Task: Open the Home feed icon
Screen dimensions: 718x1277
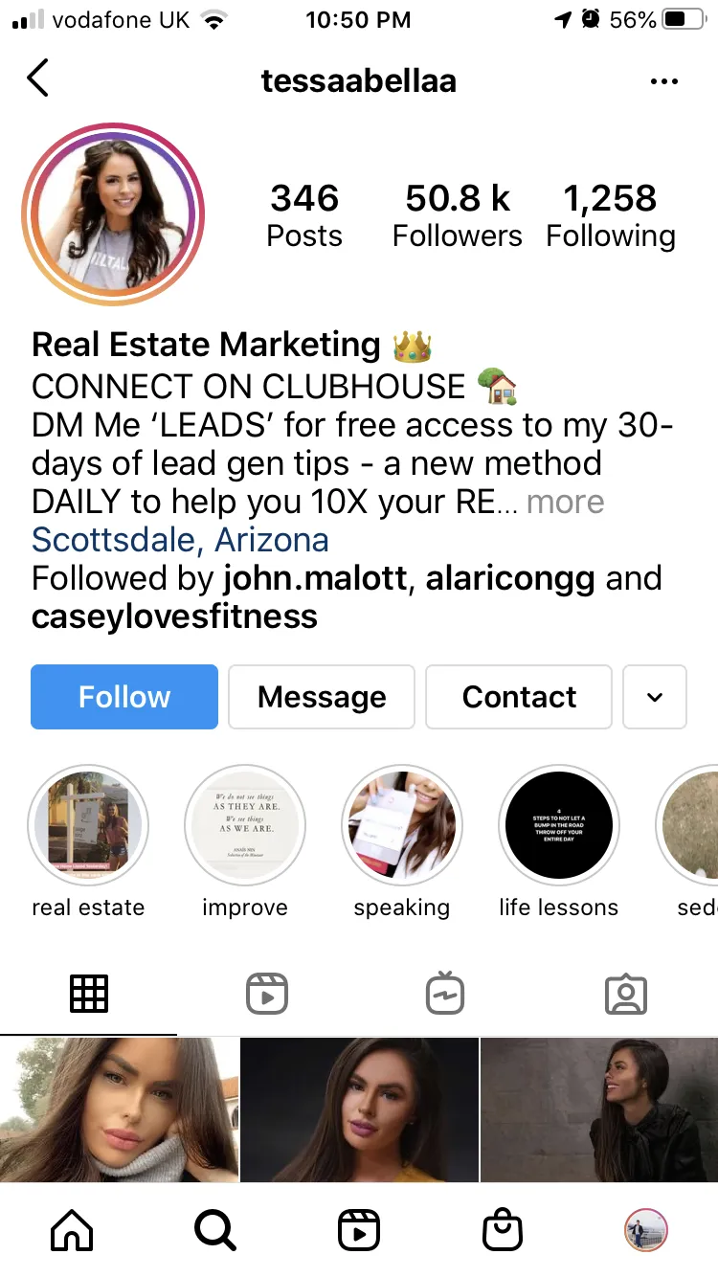Action: [72, 1229]
